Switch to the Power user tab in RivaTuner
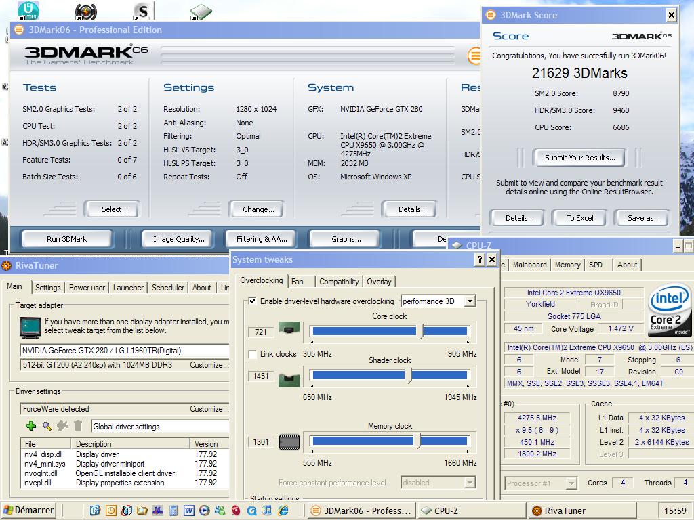 [87, 287]
